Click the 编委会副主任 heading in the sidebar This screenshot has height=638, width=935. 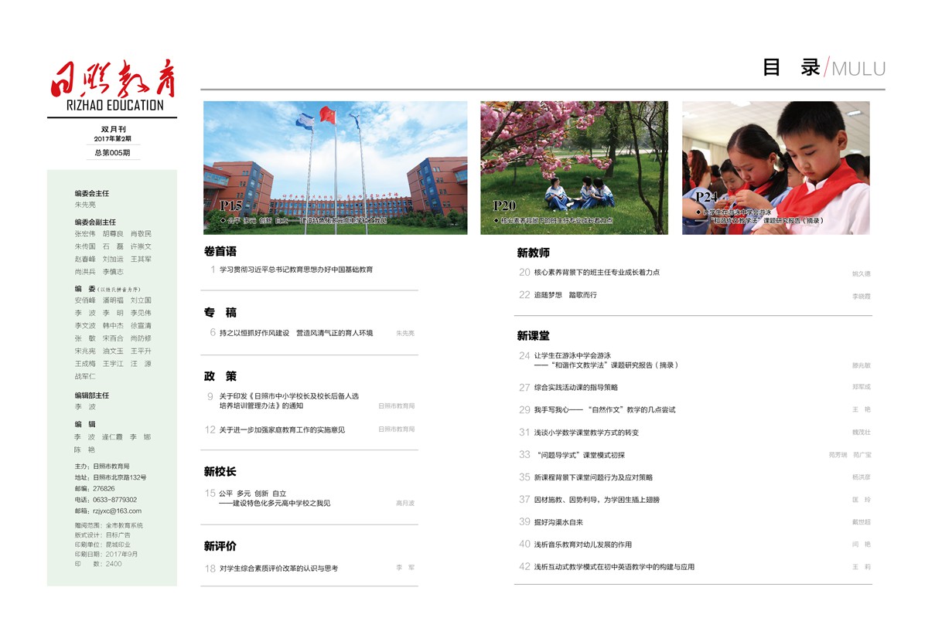95,222
